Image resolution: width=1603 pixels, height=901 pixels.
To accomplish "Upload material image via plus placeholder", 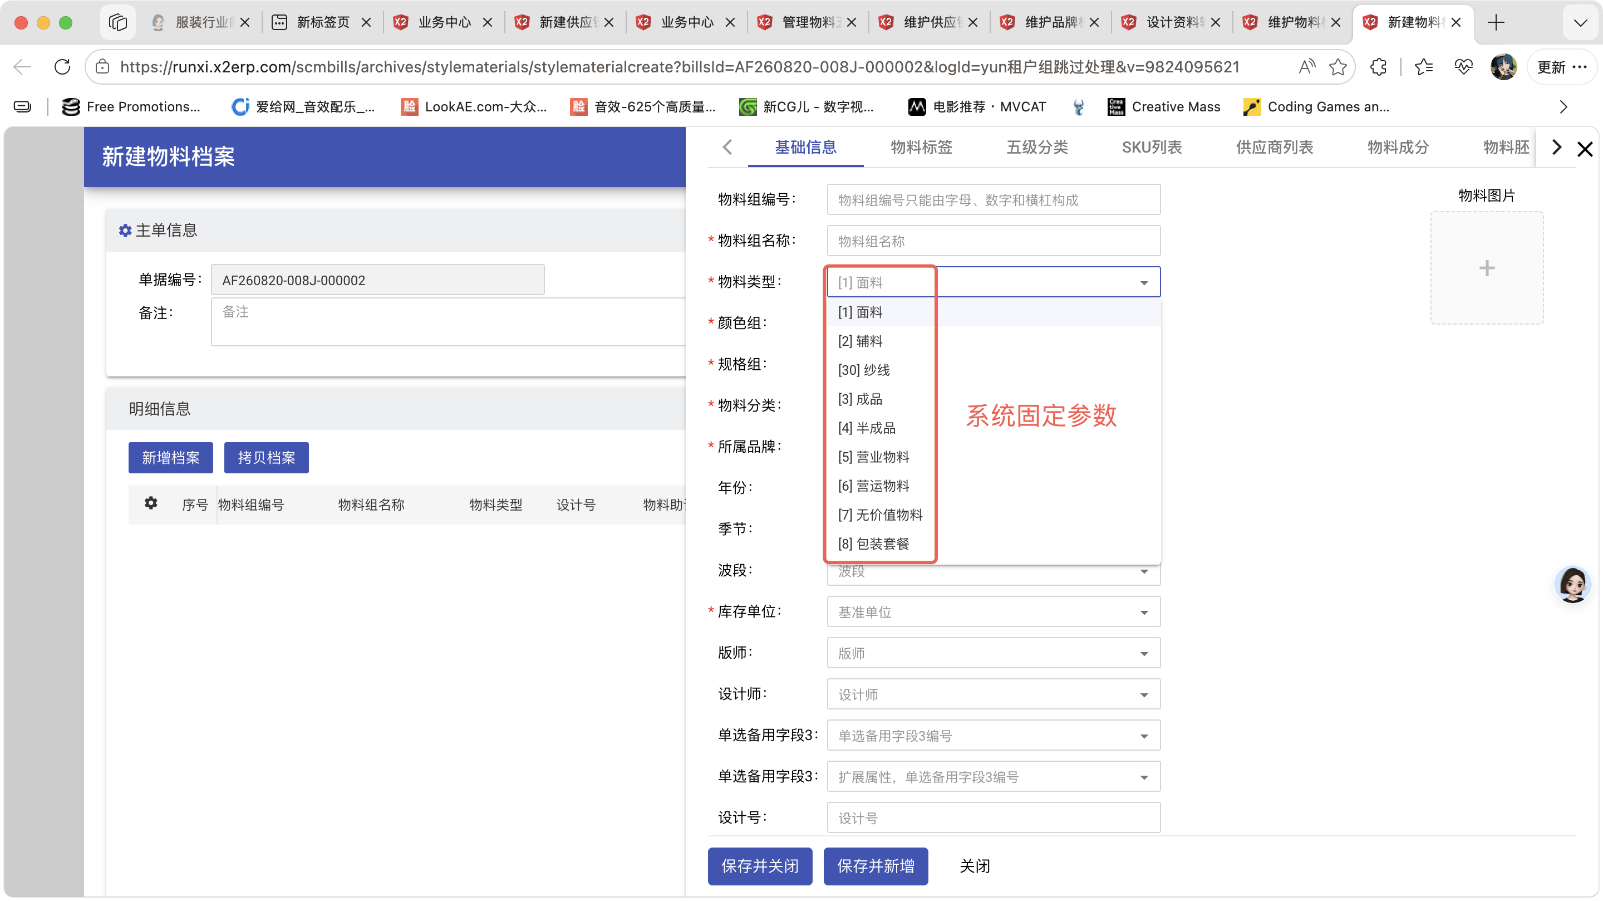I will 1487,268.
